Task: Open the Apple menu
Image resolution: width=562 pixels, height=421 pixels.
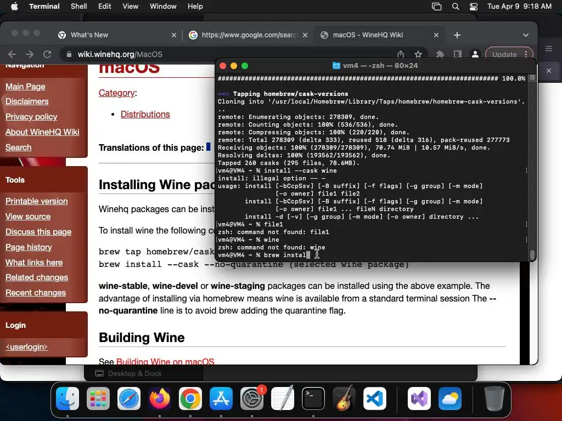Action: click(x=14, y=7)
